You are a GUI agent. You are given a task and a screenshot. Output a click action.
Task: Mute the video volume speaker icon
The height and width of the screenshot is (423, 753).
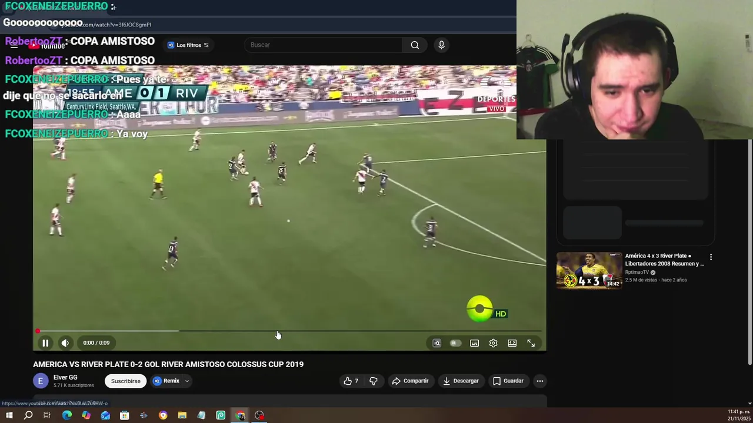(65, 343)
